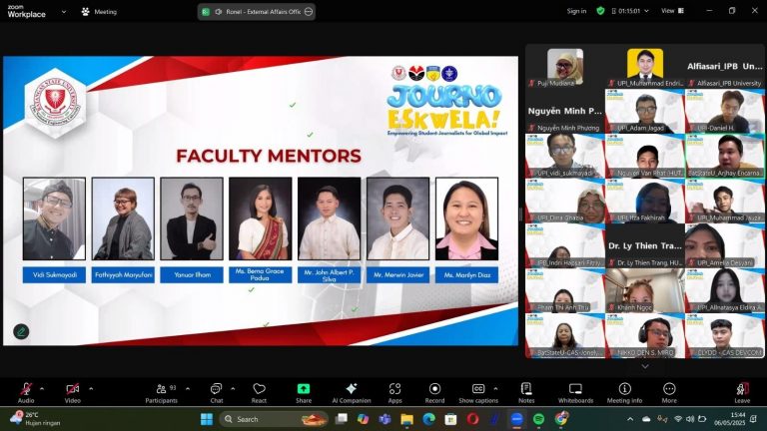Image resolution: width=767 pixels, height=431 pixels.
Task: Click the Alfiasari_IPB University tile
Action: (725, 67)
